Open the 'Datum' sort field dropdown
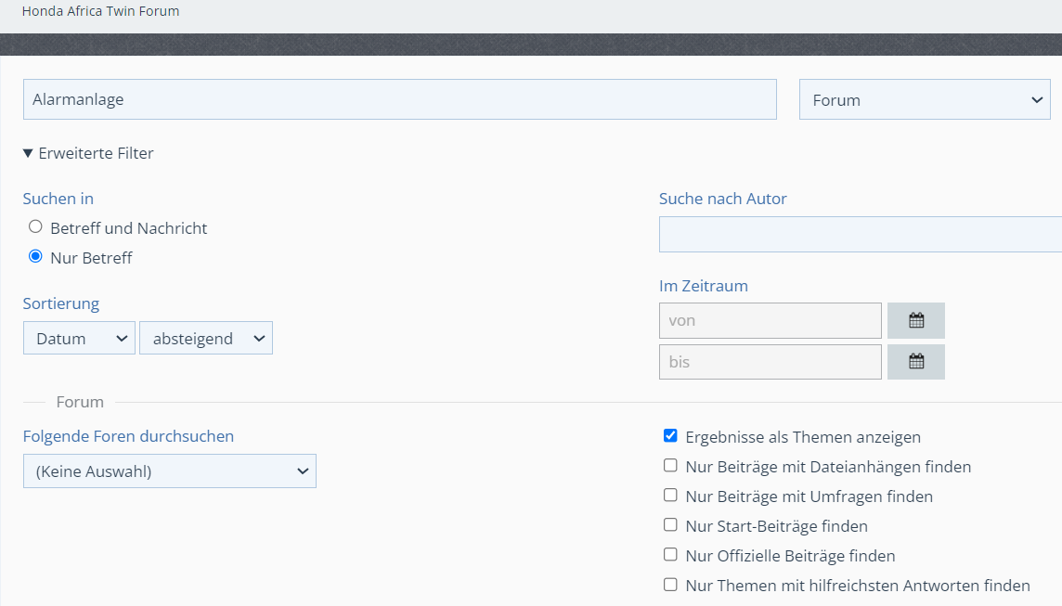The height and width of the screenshot is (606, 1062). pos(79,338)
